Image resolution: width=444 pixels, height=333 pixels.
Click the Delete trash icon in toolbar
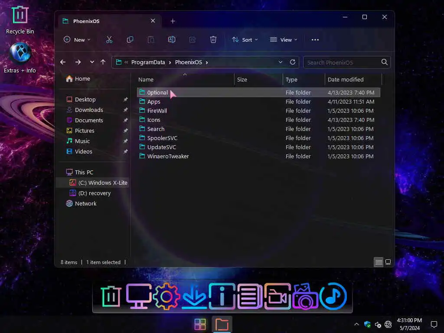click(213, 39)
